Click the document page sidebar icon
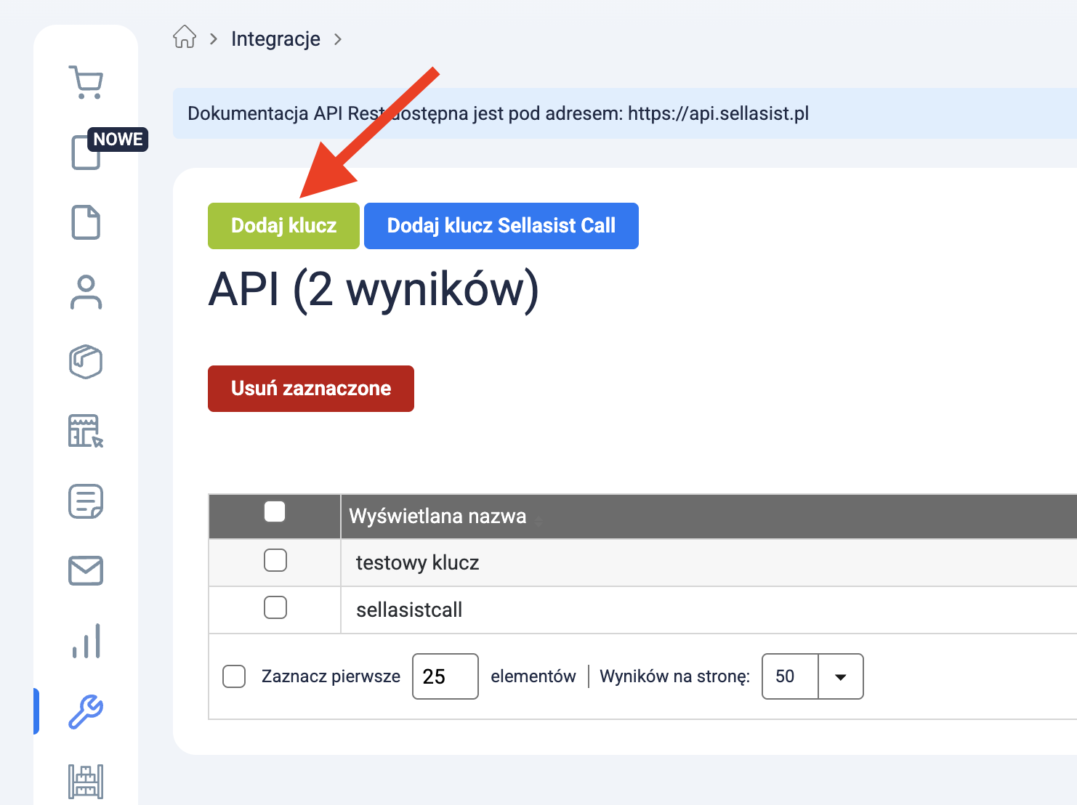Image resolution: width=1077 pixels, height=805 pixels. pyautogui.click(x=86, y=222)
